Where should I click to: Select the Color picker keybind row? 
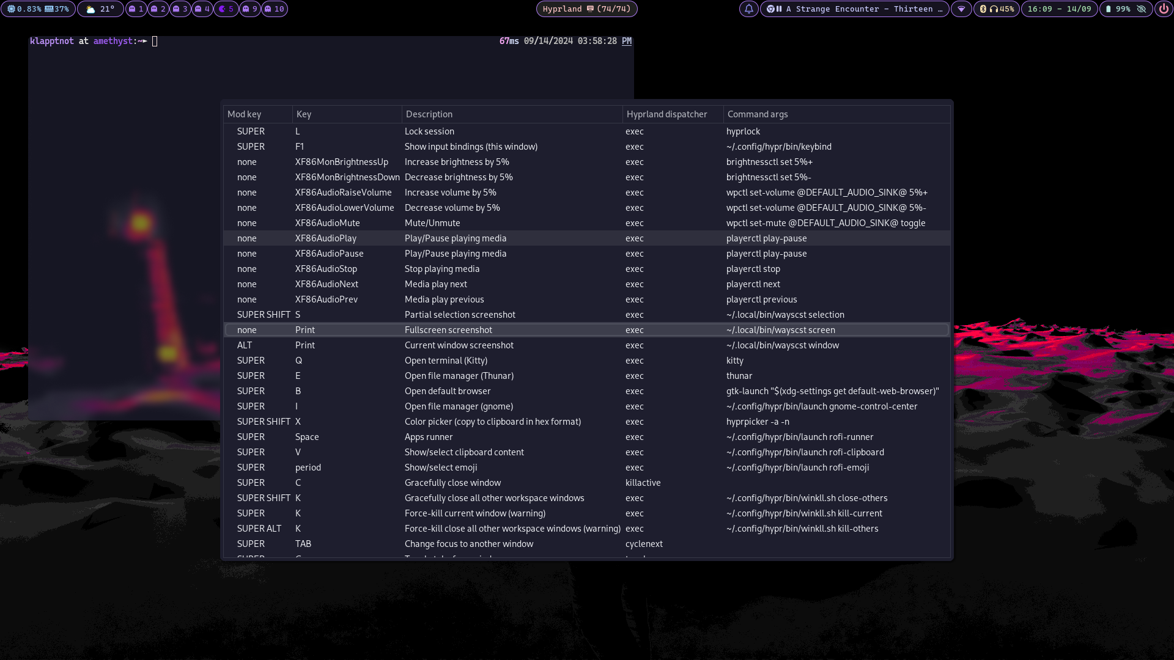pyautogui.click(x=492, y=422)
